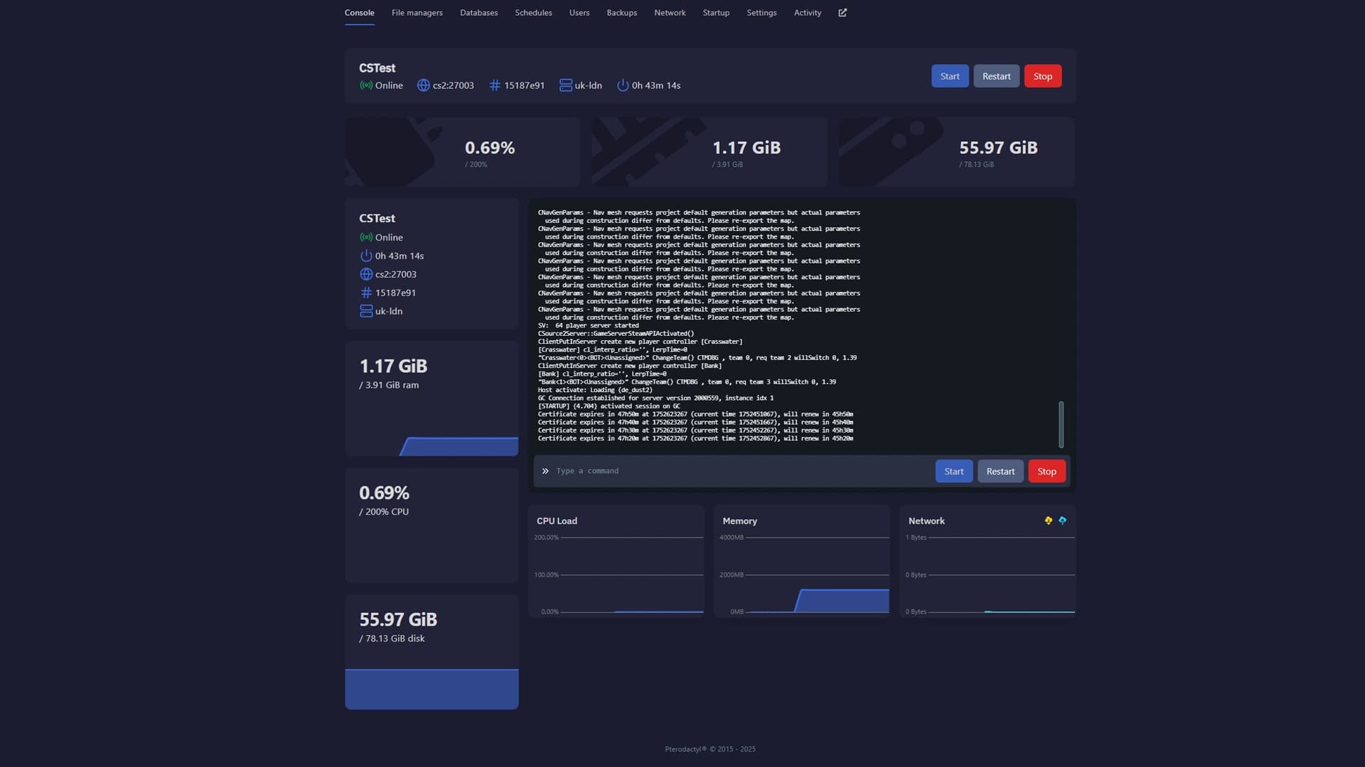1365x767 pixels.
Task: Click the hash icon in sidebar card
Action: coord(366,293)
